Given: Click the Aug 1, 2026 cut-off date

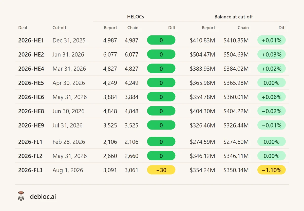Looking at the screenshot, I should [x=68, y=170].
